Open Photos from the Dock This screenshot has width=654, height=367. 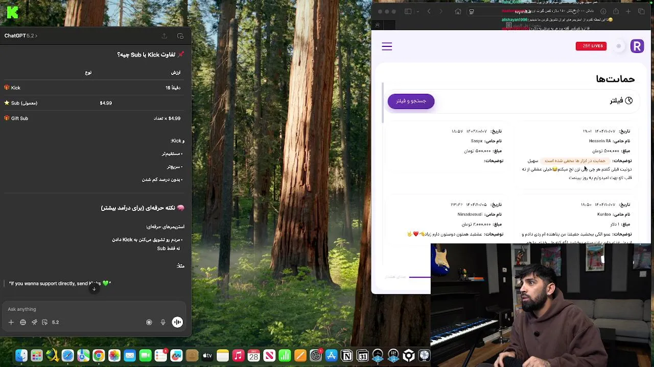(114, 355)
